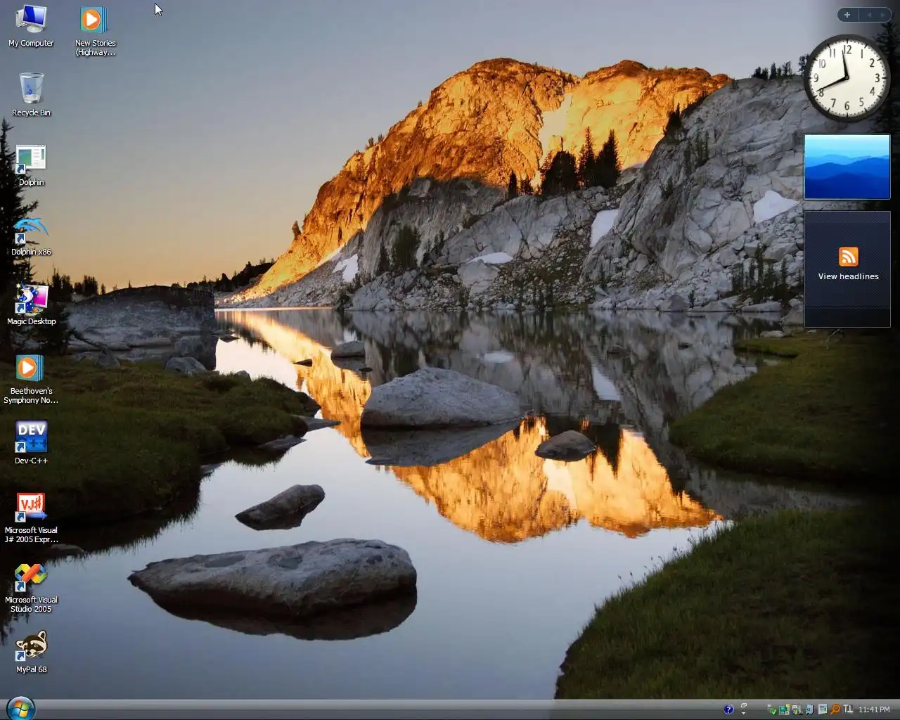Select the Microsoft Visual Studio 2005 icon
This screenshot has height=720, width=900.
(x=31, y=588)
